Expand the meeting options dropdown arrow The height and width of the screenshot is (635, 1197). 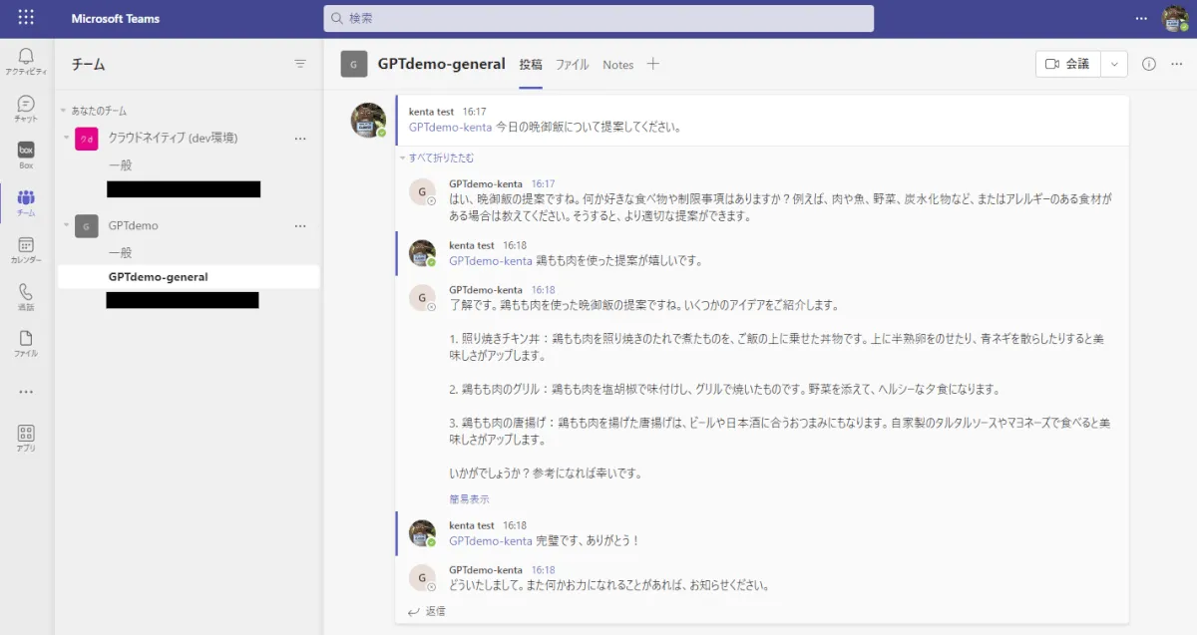1114,64
